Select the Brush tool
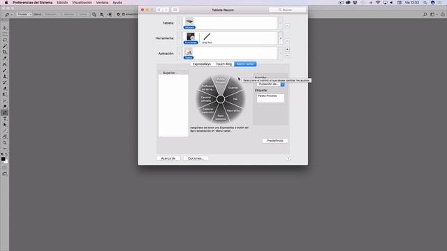This screenshot has height=251, width=447. [5, 70]
